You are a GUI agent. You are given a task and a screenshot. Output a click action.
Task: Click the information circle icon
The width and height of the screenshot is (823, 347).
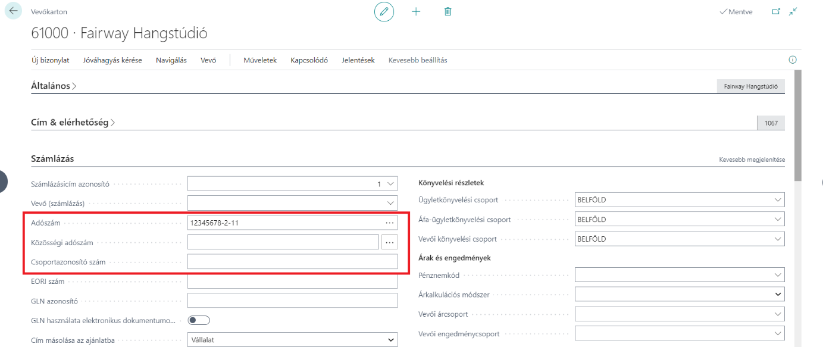tap(793, 60)
